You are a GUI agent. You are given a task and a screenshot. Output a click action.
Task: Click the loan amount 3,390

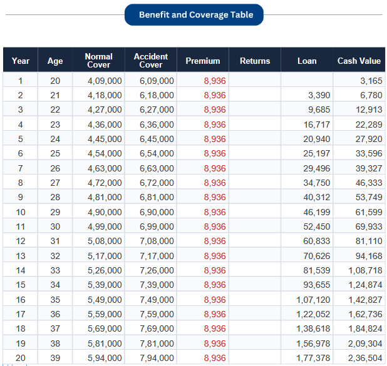[319, 95]
